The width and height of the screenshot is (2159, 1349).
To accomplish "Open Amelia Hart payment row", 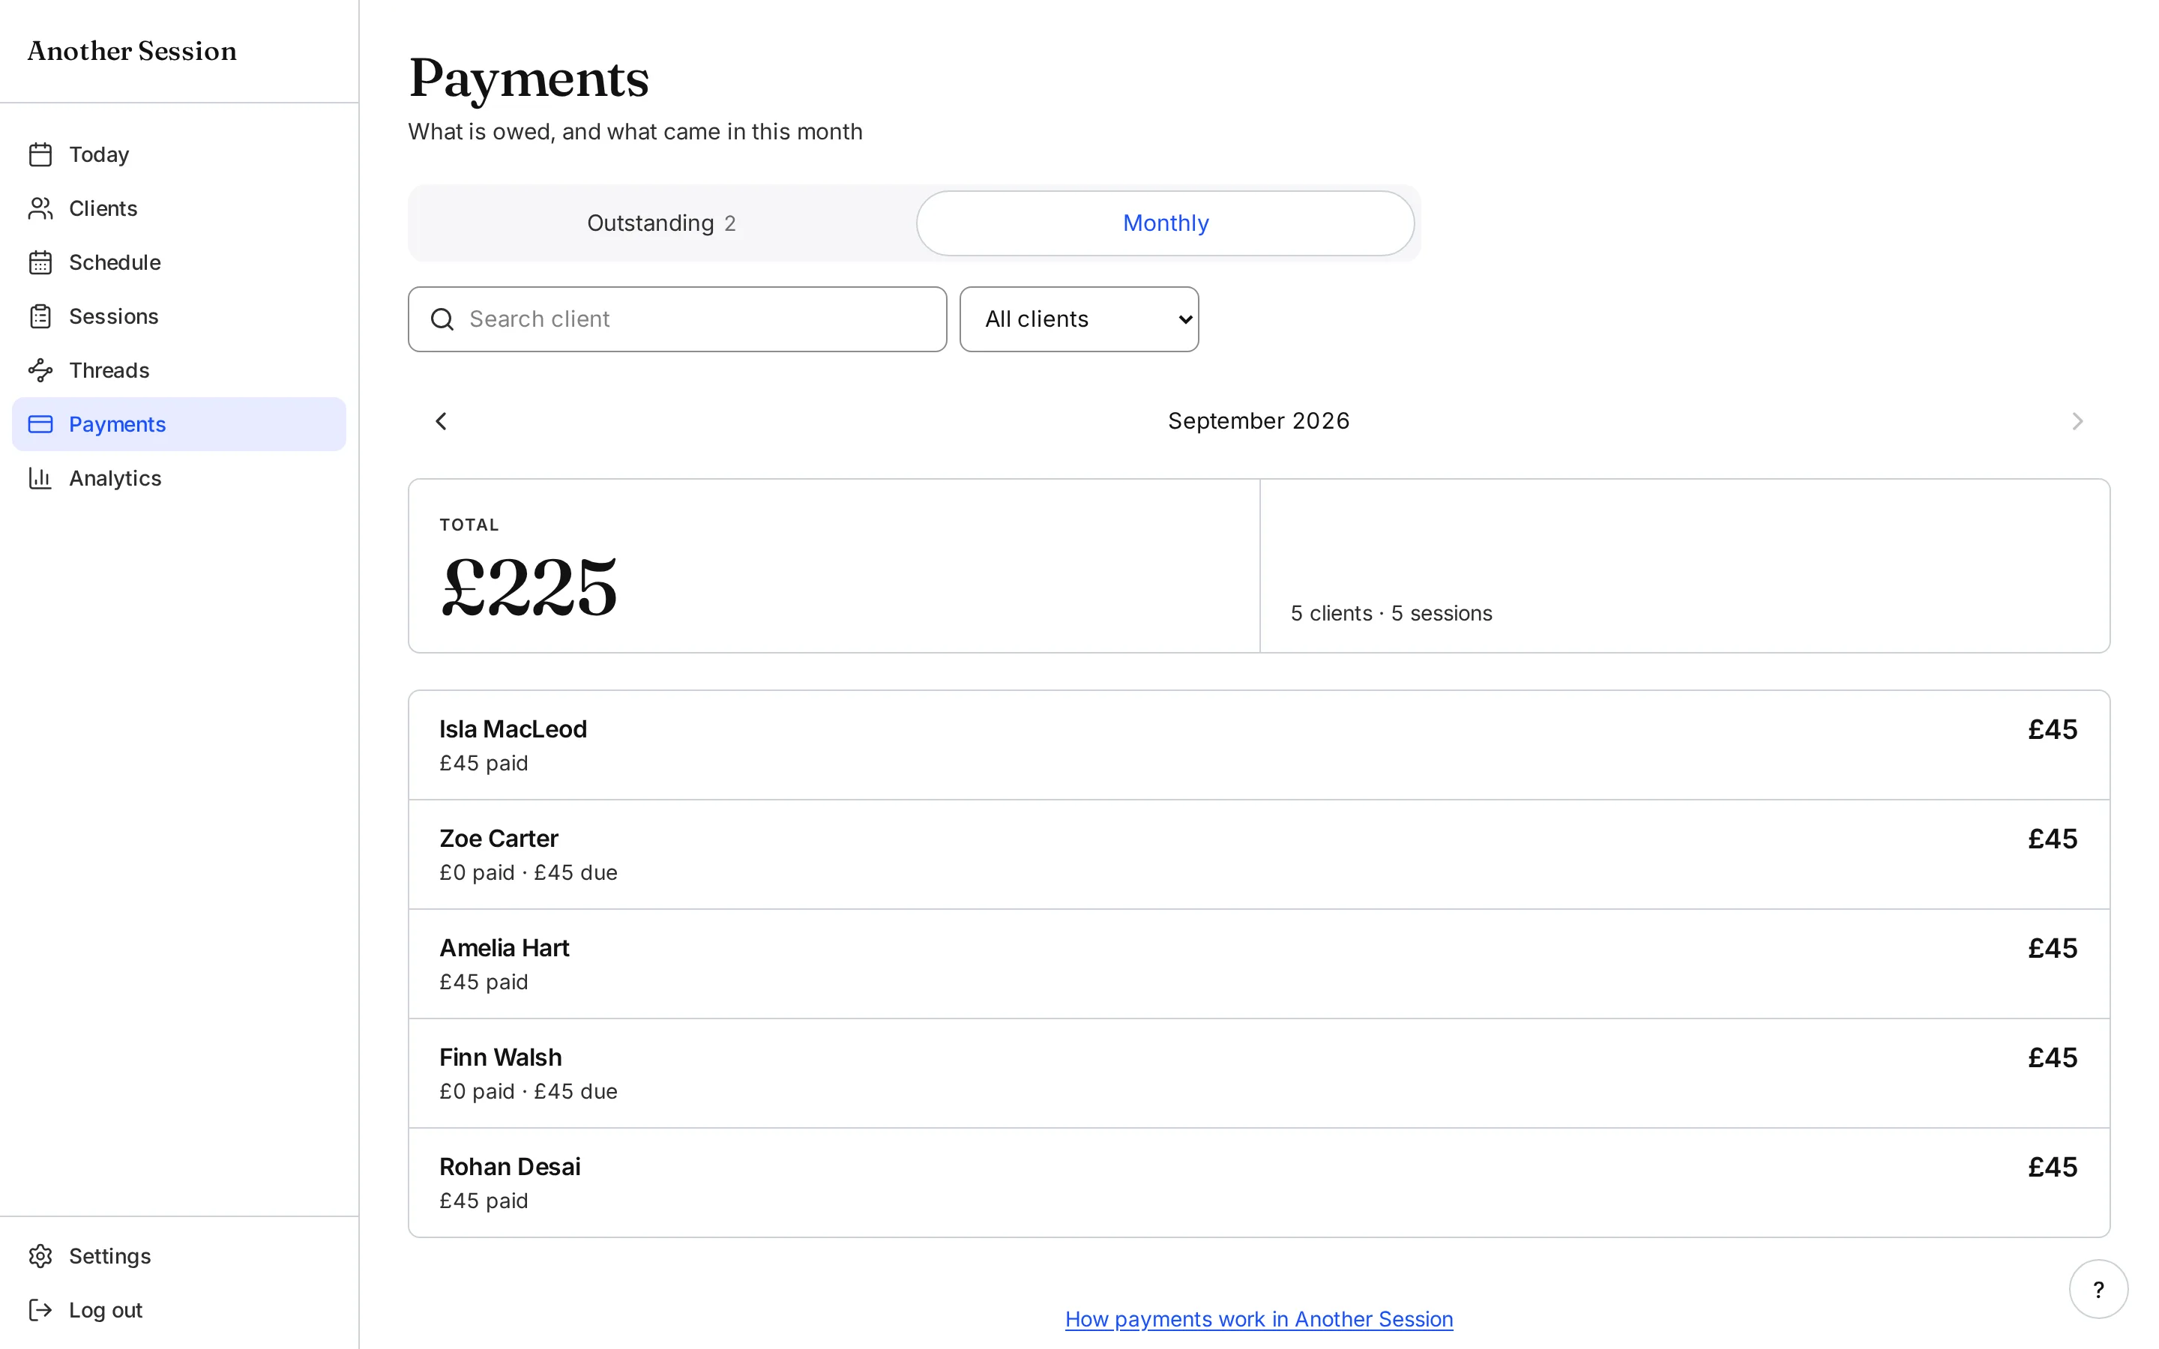I will [1259, 964].
